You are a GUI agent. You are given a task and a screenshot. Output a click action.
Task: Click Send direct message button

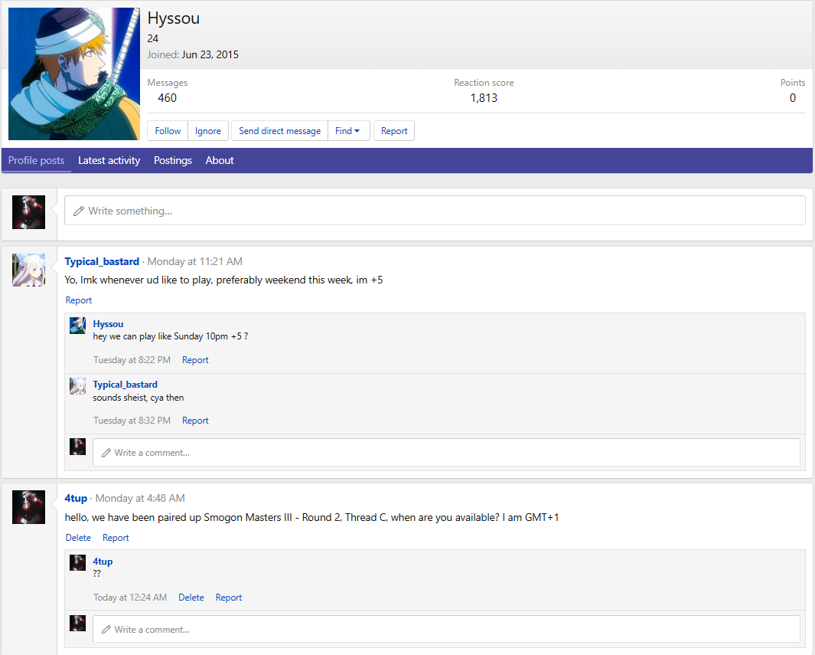[279, 131]
